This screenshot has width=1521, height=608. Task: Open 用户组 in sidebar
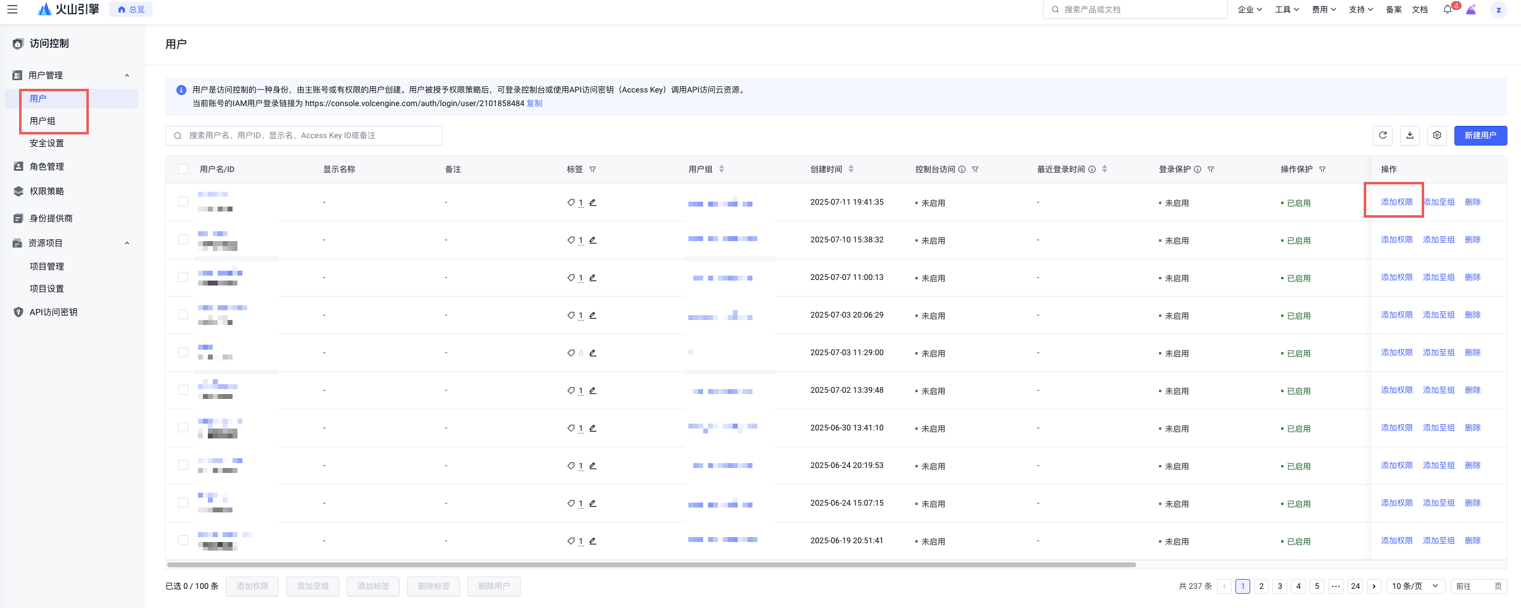point(43,121)
